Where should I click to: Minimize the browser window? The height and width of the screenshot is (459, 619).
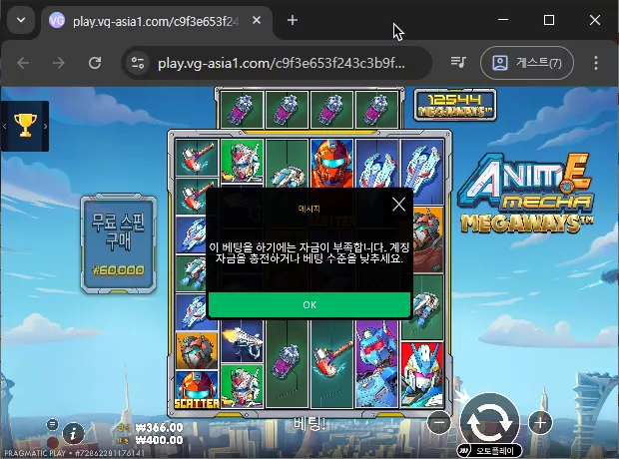[x=503, y=20]
